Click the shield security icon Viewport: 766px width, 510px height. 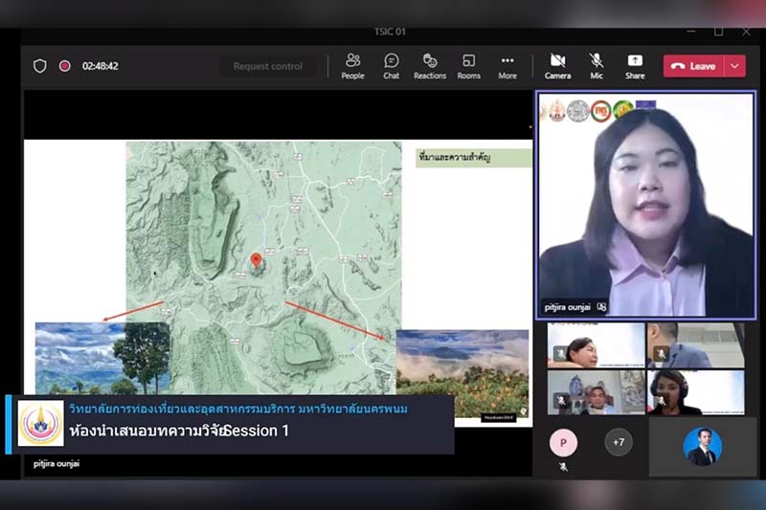pyautogui.click(x=40, y=66)
